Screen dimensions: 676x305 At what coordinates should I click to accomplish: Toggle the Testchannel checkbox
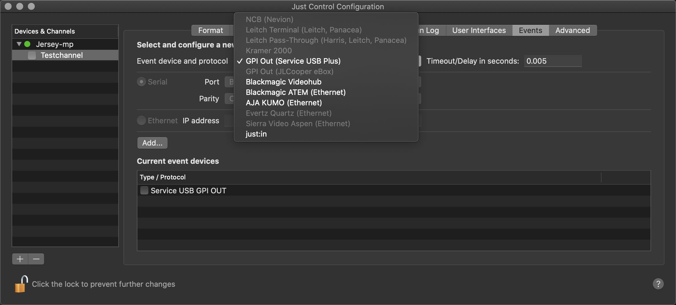tap(32, 55)
